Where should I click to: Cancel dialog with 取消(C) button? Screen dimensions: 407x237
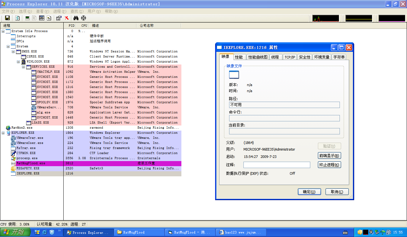click(x=337, y=192)
